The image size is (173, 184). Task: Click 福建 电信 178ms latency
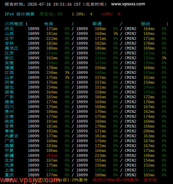click(x=52, y=68)
